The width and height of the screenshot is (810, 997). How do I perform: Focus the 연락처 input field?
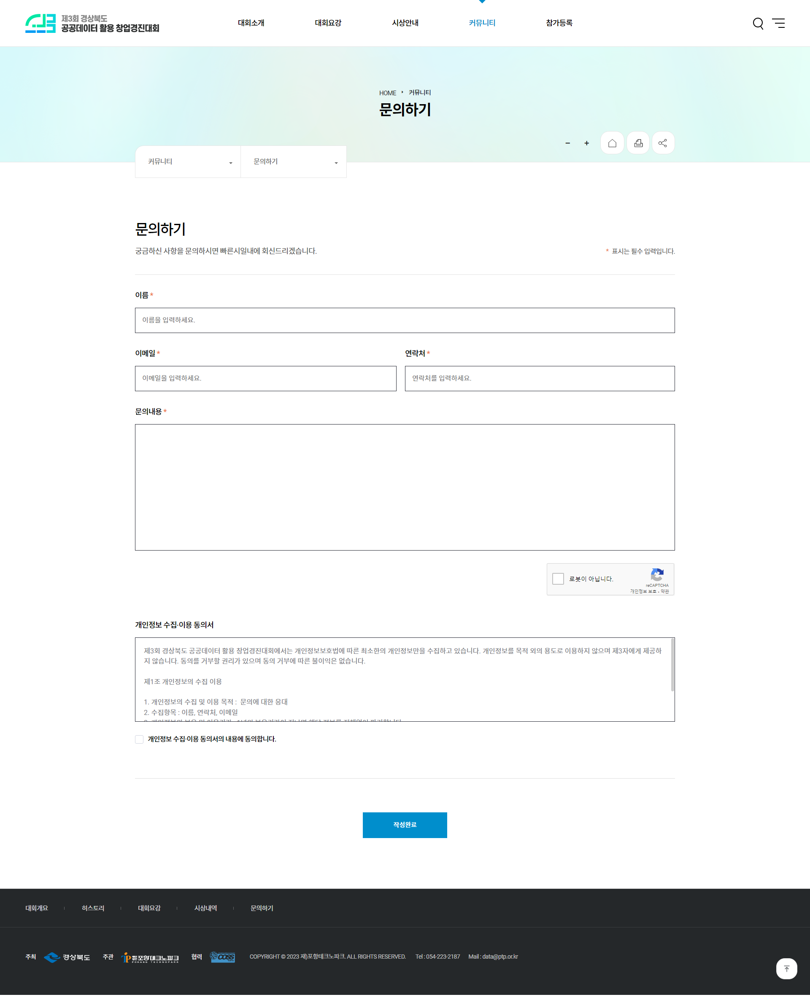pos(540,379)
